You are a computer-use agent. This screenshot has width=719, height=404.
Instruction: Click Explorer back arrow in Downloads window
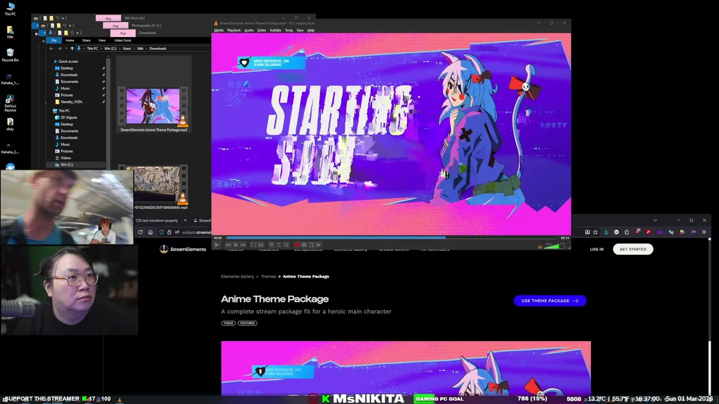pyautogui.click(x=51, y=48)
